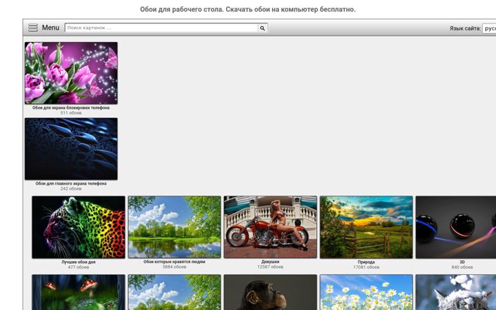Click the Обои которые нравятся людям link
The image size is (496, 310).
tap(174, 262)
